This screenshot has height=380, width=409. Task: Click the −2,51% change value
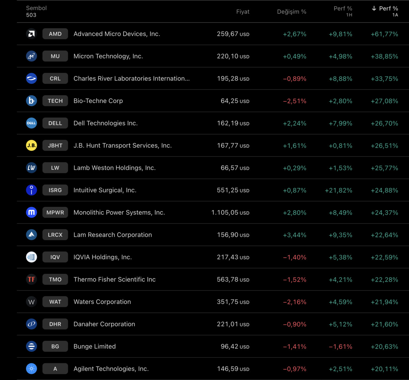(294, 101)
